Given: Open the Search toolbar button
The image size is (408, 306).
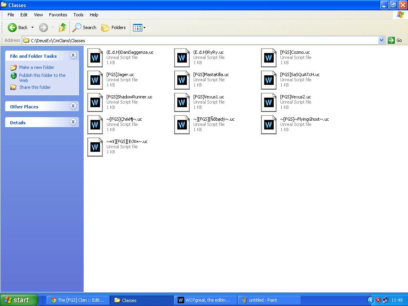Looking at the screenshot, I should point(84,27).
